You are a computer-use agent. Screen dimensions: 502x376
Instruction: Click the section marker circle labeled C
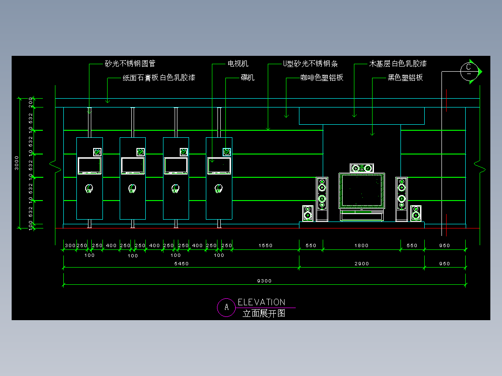click(x=469, y=71)
